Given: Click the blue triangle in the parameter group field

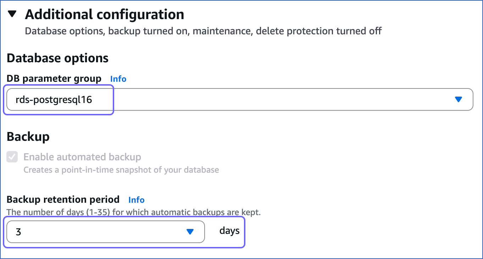Looking at the screenshot, I should (x=459, y=99).
